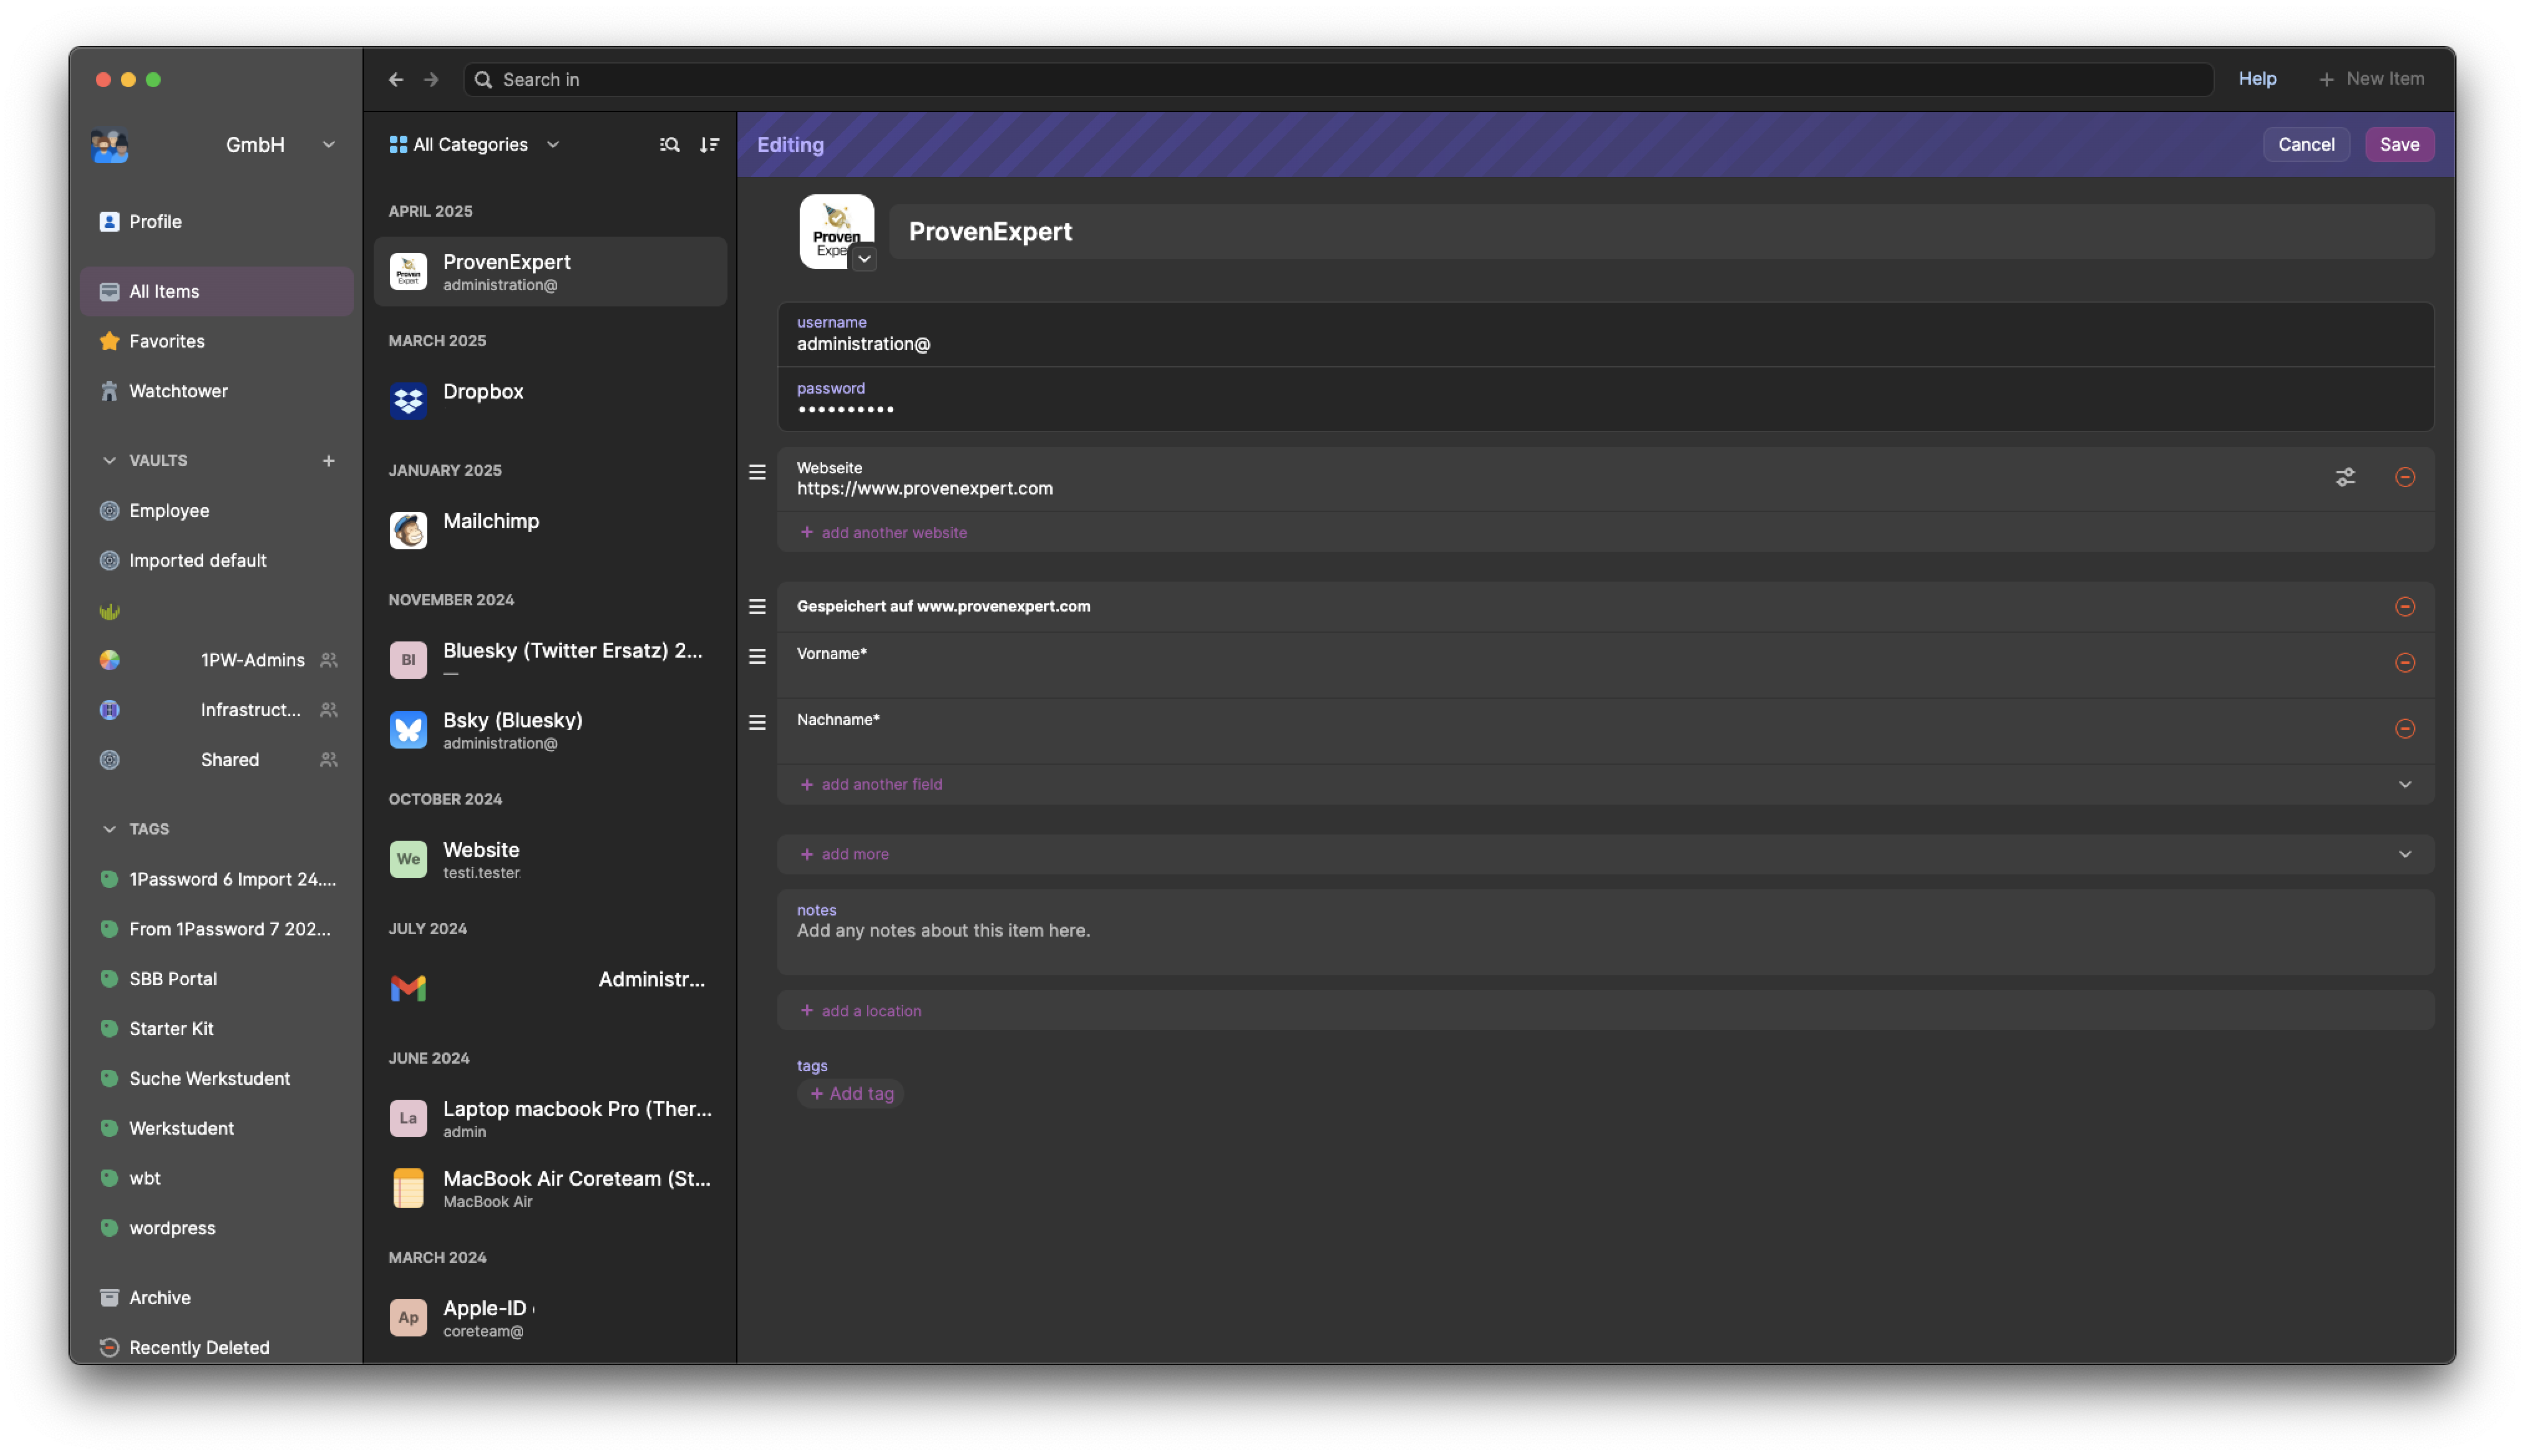Delete the Vorname field via minus icon

(x=2404, y=663)
